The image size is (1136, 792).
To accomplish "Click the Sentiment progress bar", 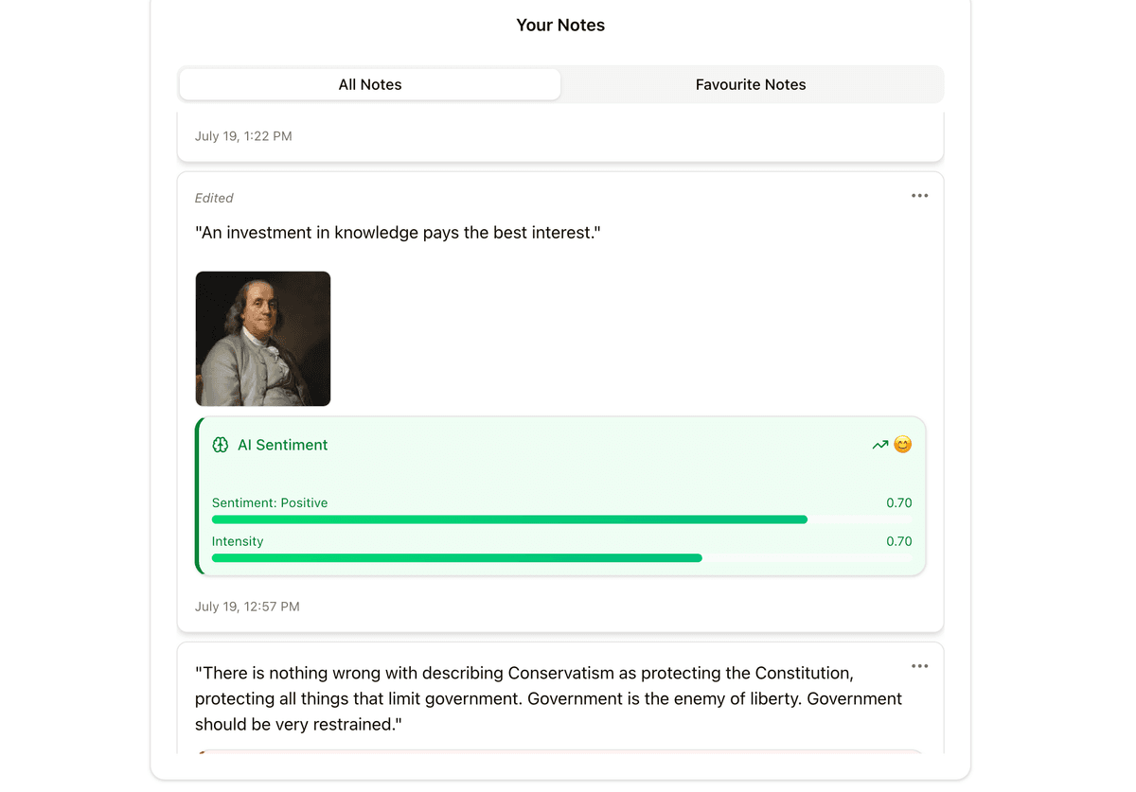I will pyautogui.click(x=561, y=519).
